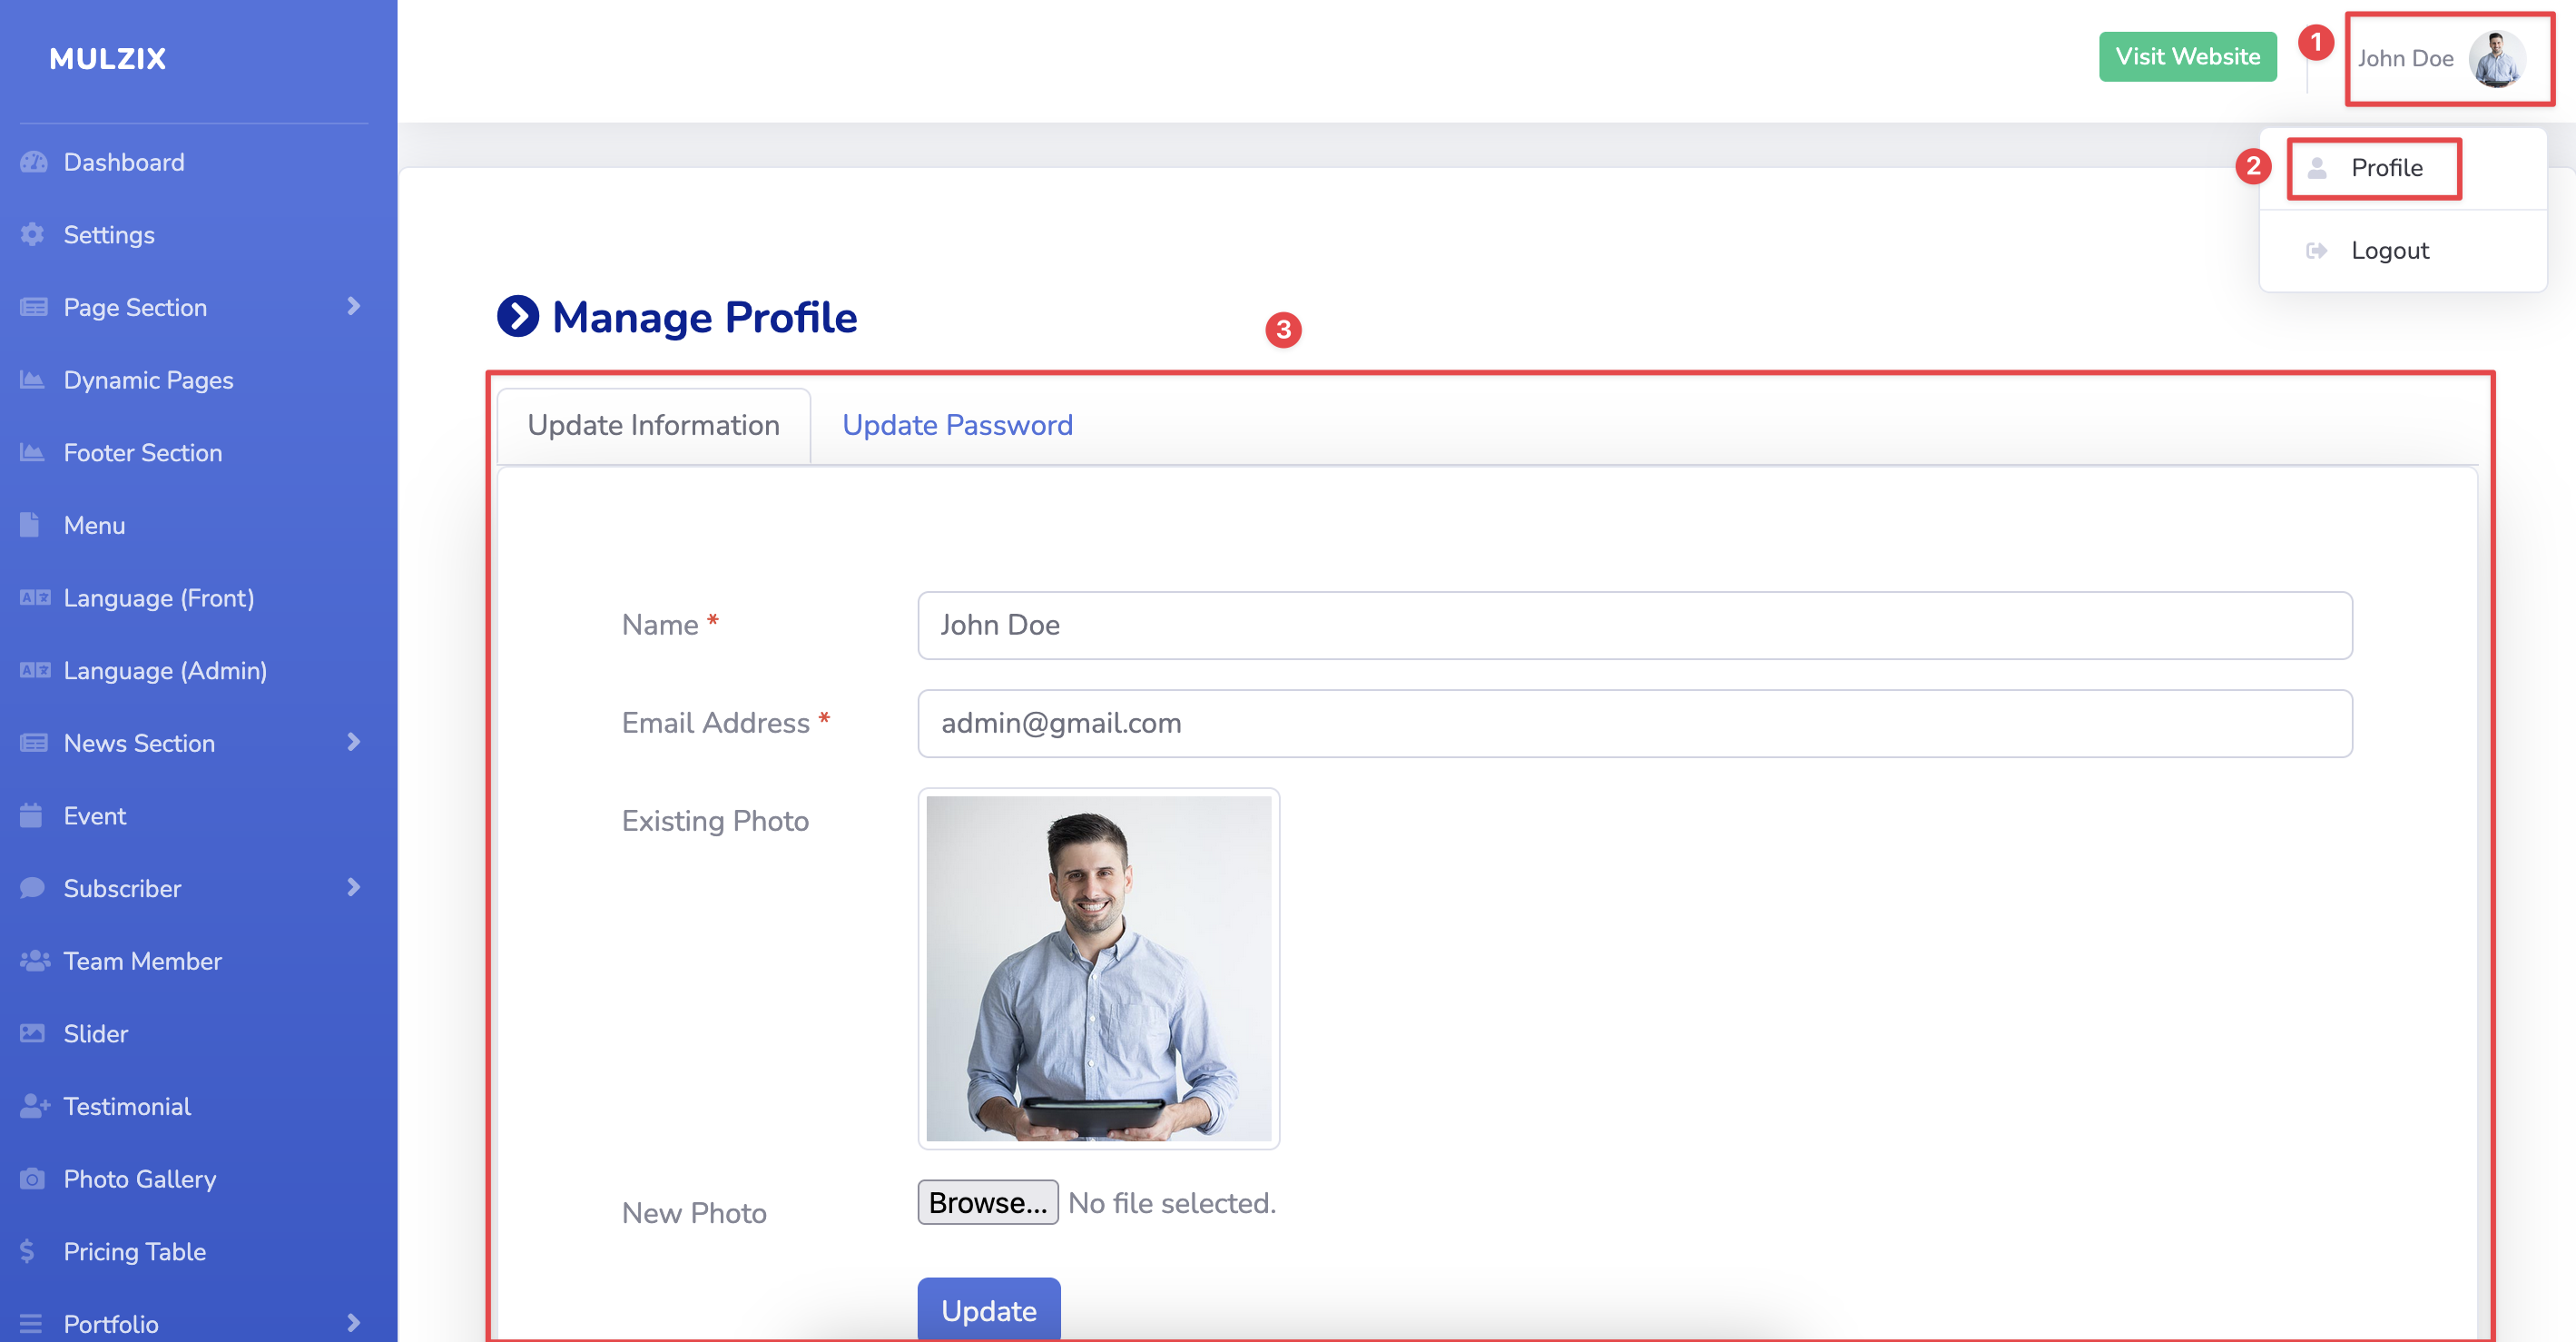Click the Visit Website button
Viewport: 2576px width, 1342px height.
click(2187, 57)
